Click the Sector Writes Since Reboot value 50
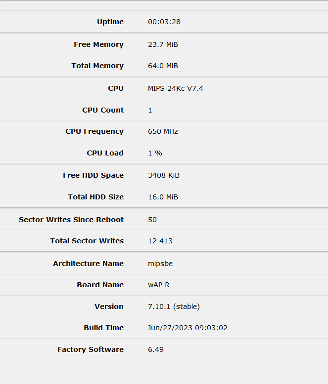Image resolution: width=328 pixels, height=384 pixels. click(x=152, y=220)
